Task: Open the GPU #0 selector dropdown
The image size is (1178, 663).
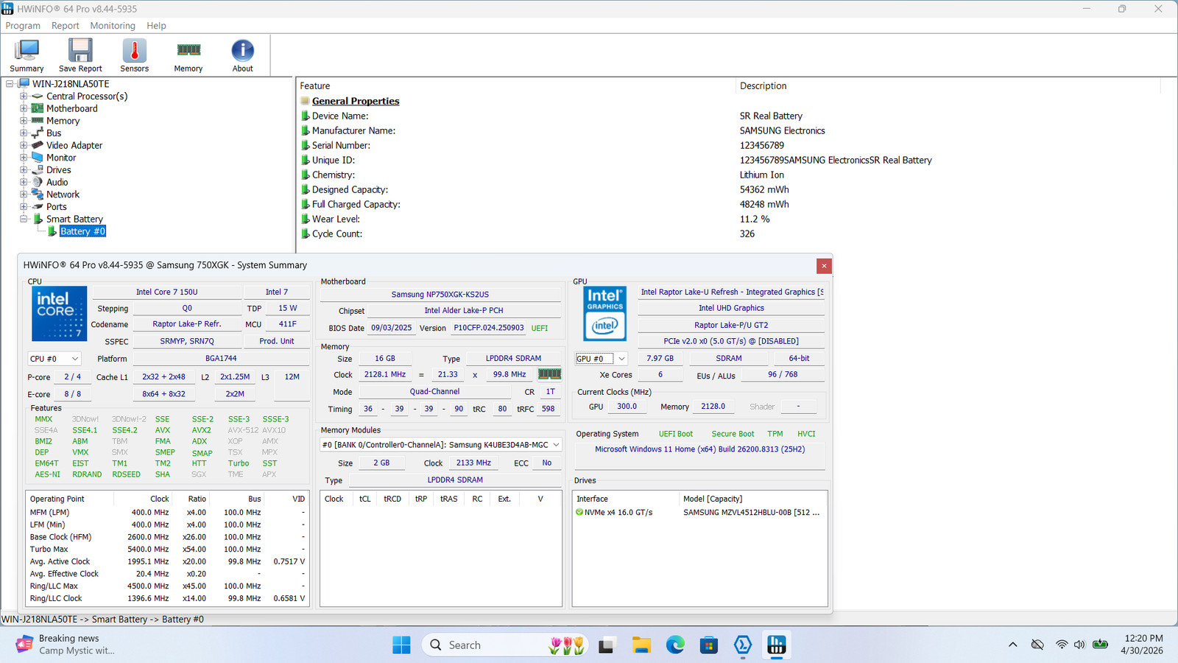Action: click(x=601, y=359)
